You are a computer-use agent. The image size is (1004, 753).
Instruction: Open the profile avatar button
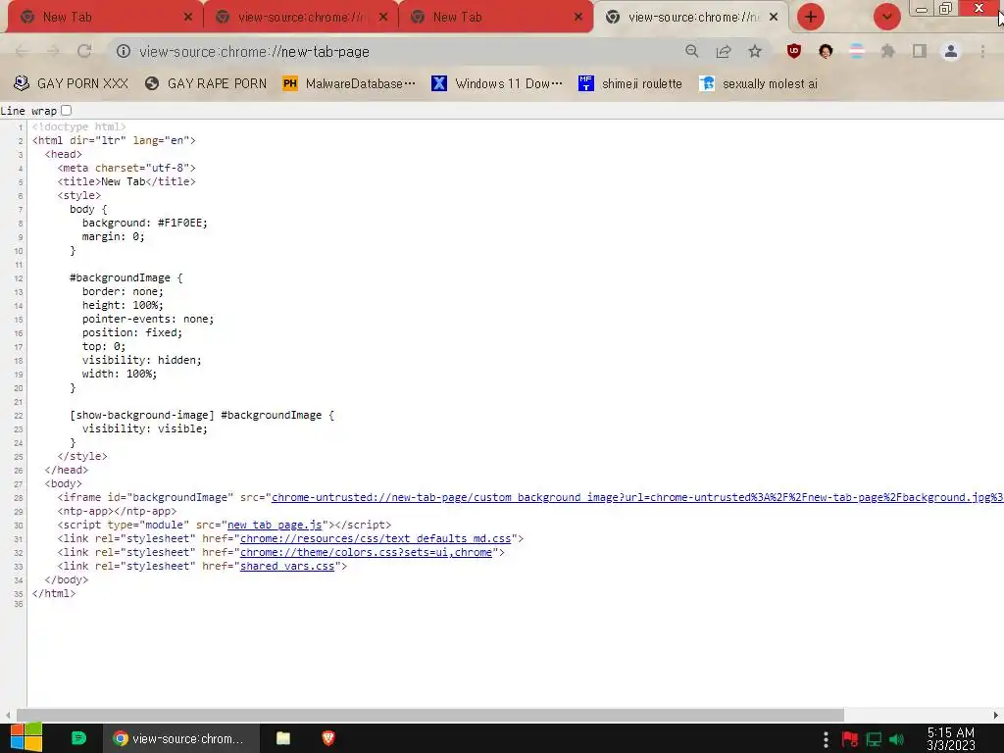click(x=951, y=51)
